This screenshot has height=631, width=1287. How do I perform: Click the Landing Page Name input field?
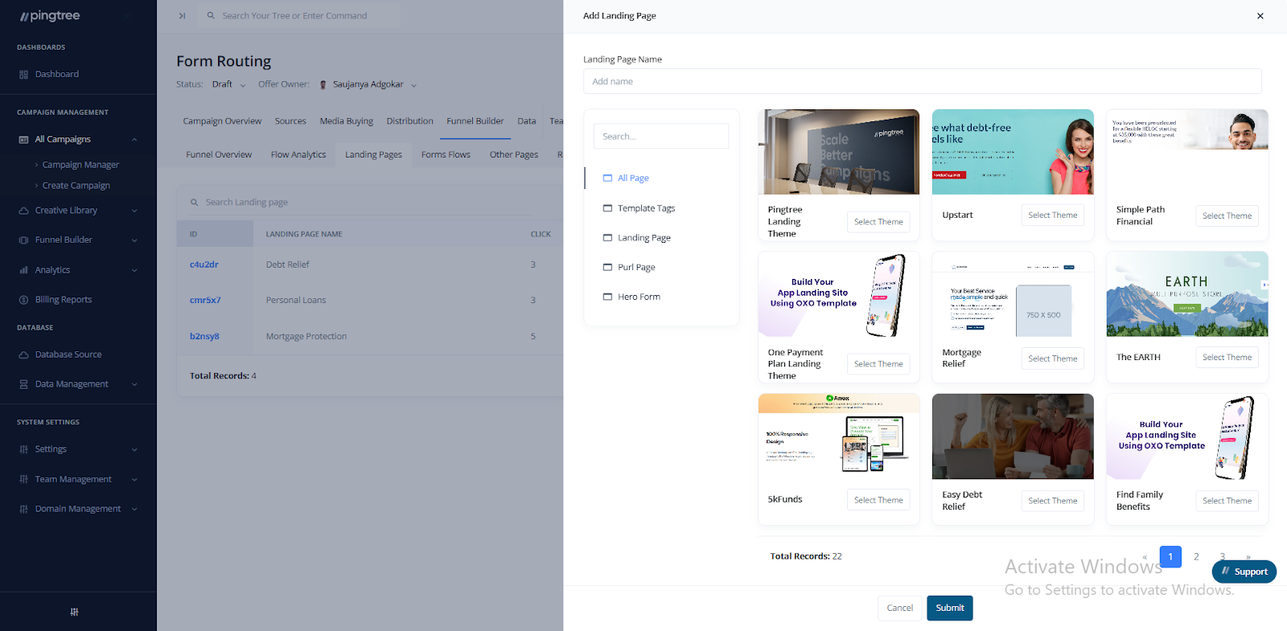[922, 81]
